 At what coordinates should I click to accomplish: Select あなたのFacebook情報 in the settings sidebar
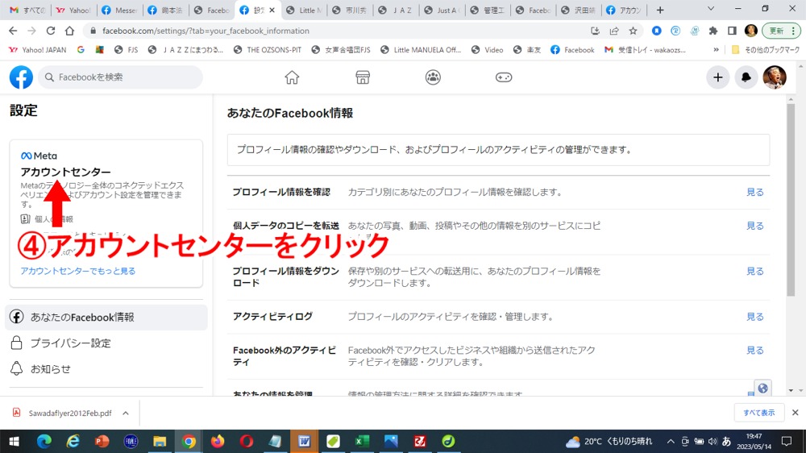106,318
